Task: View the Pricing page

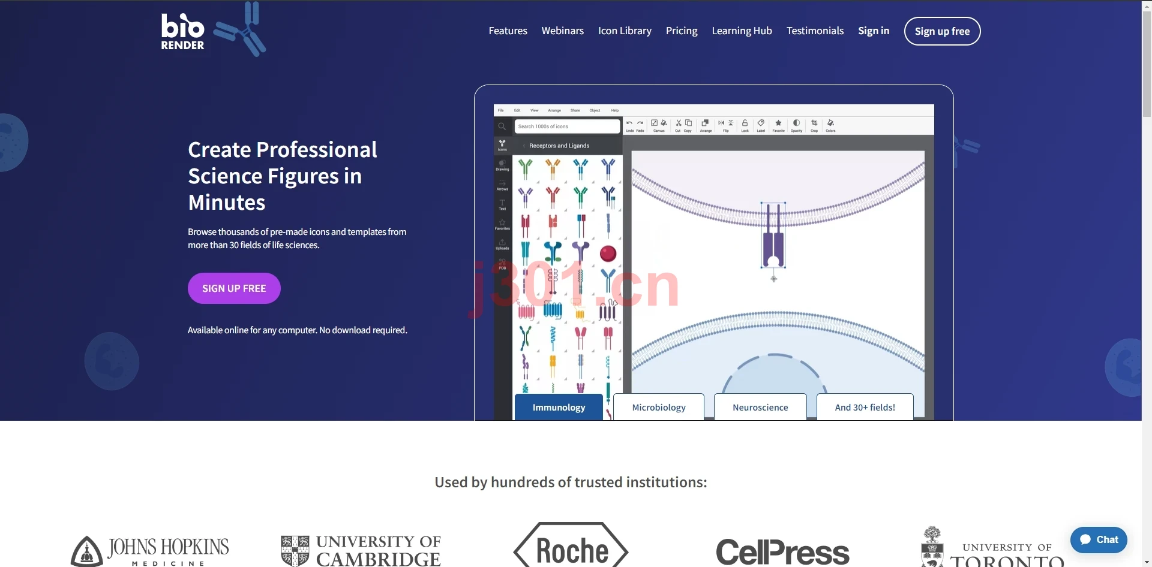Action: coord(682,31)
